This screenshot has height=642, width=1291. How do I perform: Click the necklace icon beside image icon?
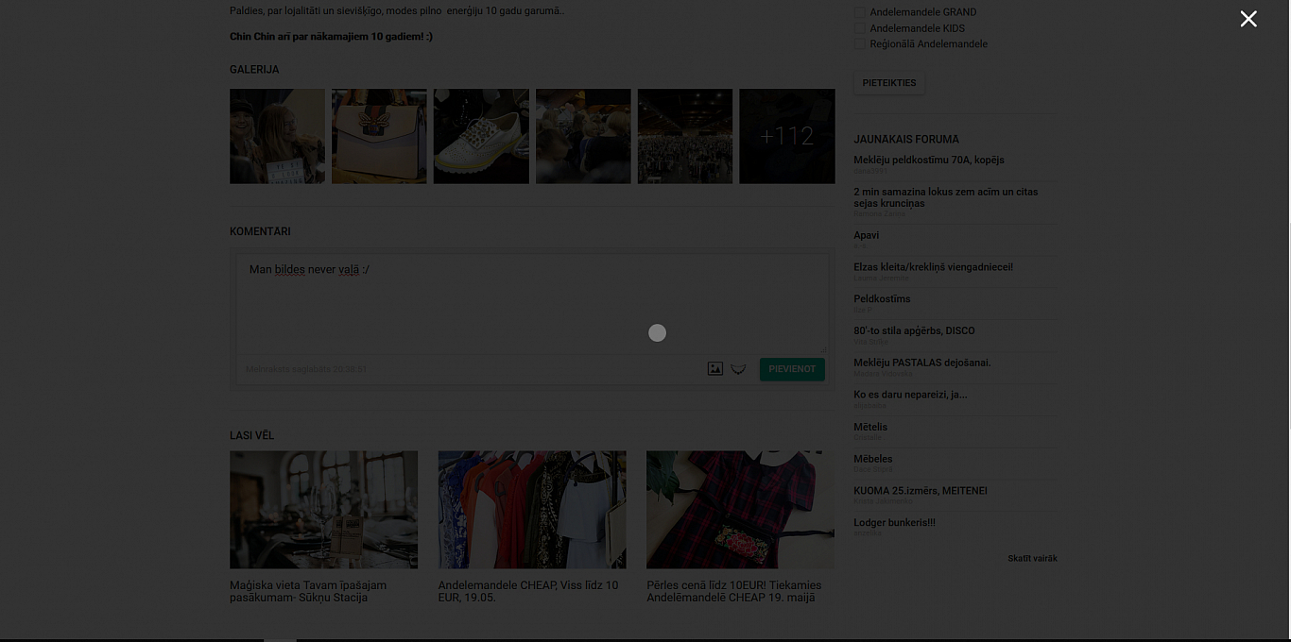739,369
